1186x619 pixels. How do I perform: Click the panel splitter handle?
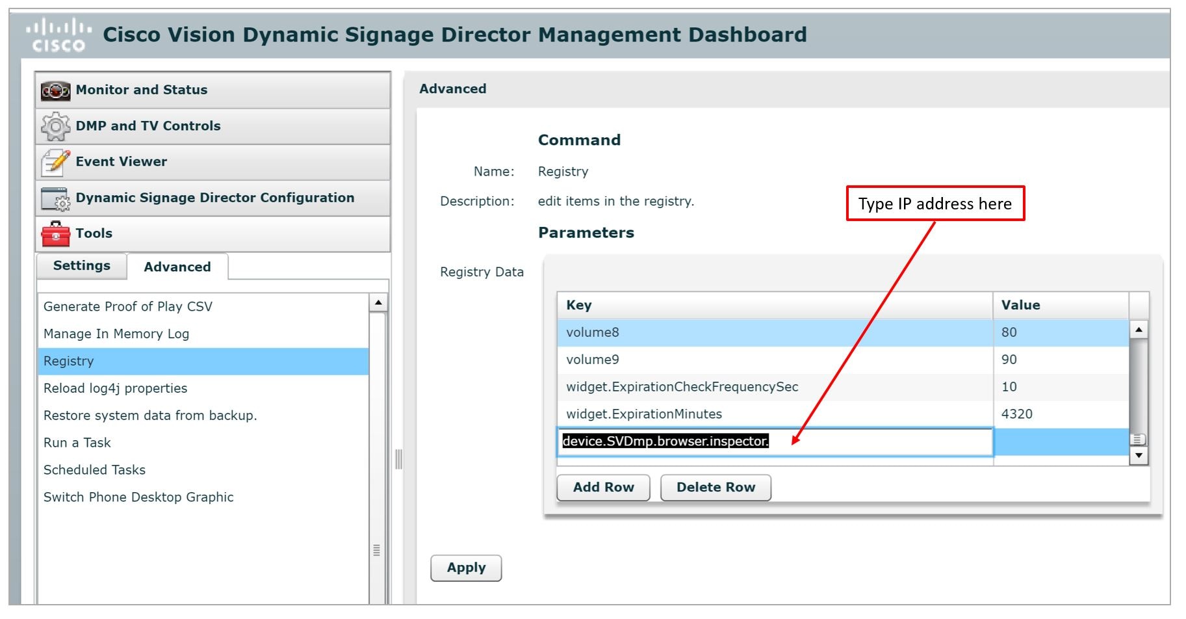tap(398, 460)
